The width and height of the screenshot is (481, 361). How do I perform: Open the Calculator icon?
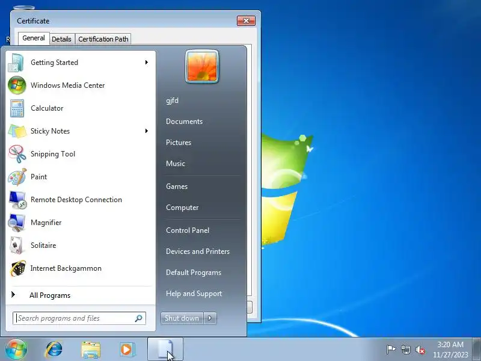coord(17,108)
